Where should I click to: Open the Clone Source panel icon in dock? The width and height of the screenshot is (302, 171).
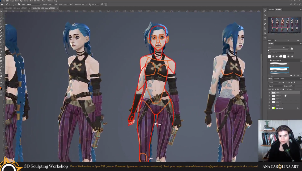[x=265, y=28]
